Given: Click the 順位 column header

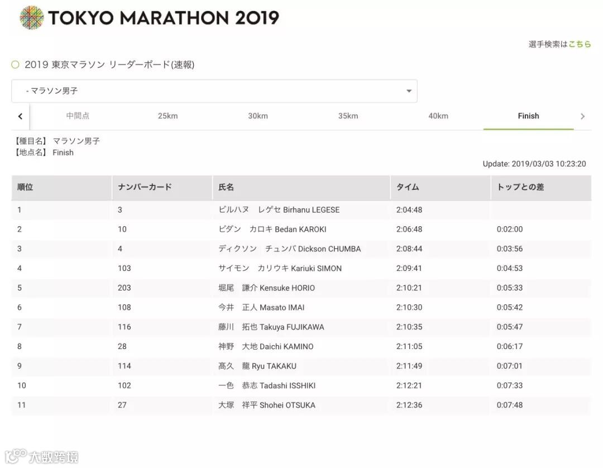Looking at the screenshot, I should point(26,187).
